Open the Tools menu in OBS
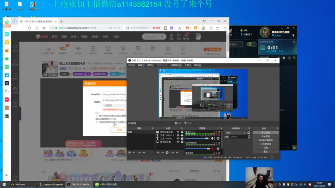The width and height of the screenshot is (335, 188). point(188,65)
